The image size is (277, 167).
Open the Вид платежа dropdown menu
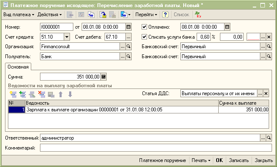tap(19, 15)
